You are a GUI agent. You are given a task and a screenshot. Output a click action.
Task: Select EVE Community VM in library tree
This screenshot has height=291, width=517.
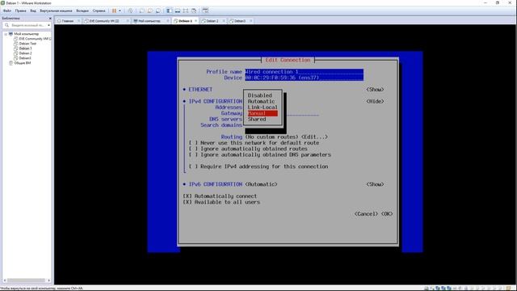point(34,39)
